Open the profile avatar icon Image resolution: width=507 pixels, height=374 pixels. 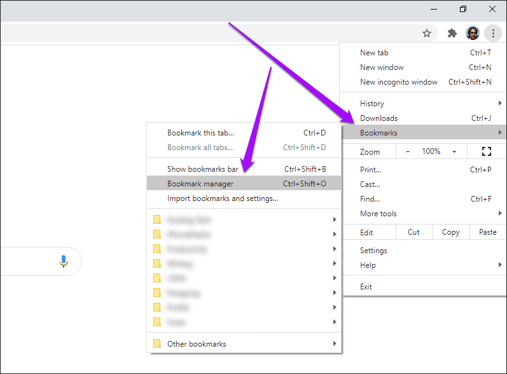pyautogui.click(x=473, y=33)
